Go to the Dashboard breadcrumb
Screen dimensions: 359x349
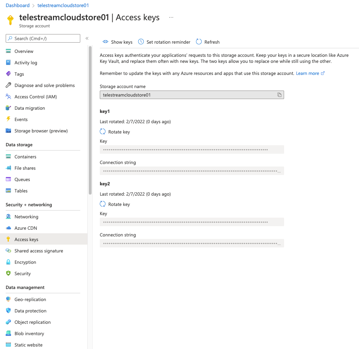18,5
